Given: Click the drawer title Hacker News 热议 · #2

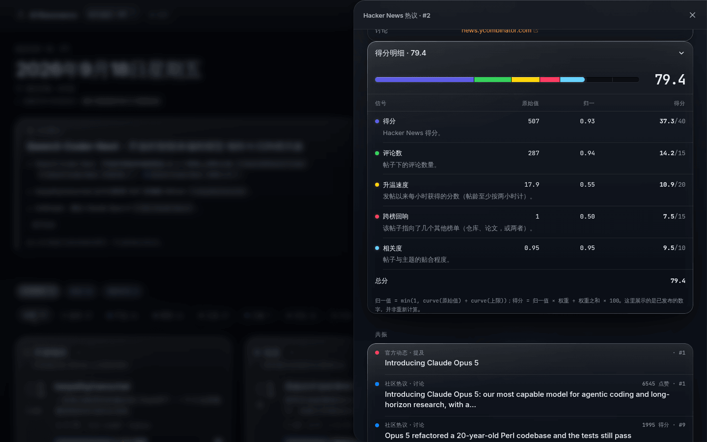Looking at the screenshot, I should [x=397, y=16].
